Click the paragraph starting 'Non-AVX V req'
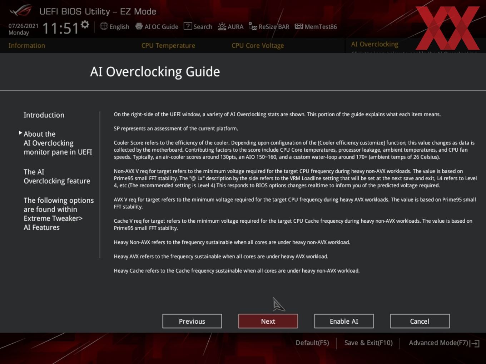Image resolution: width=486 pixels, height=364 pixels. [x=295, y=178]
